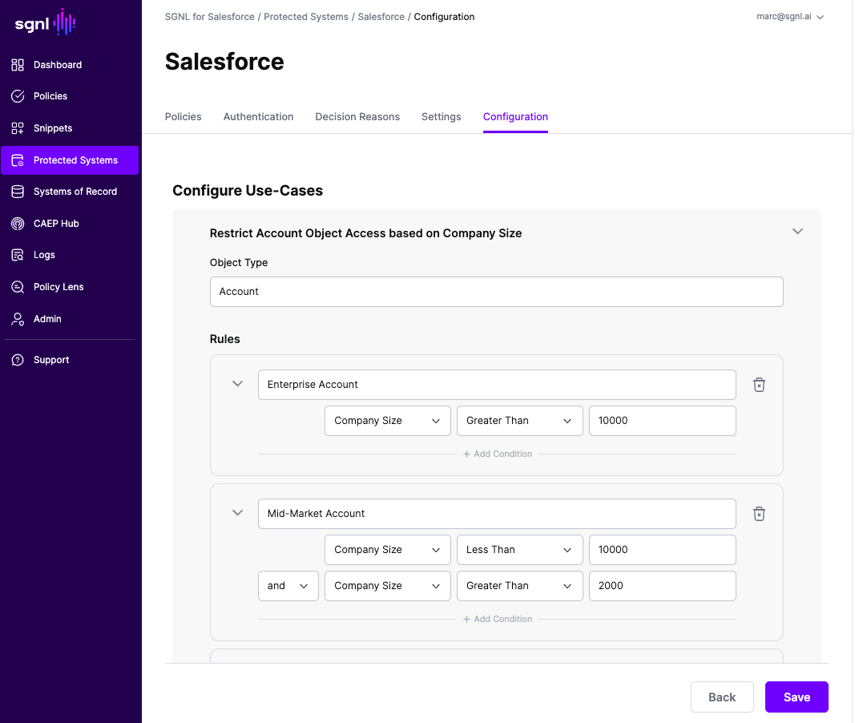Delete the Enterprise Account rule

(759, 385)
